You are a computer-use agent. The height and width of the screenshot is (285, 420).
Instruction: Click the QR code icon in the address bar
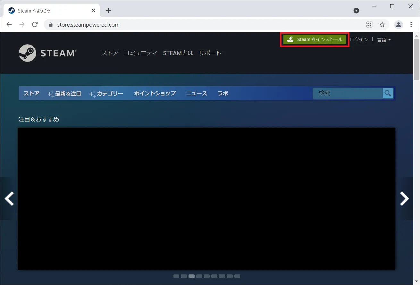(369, 24)
